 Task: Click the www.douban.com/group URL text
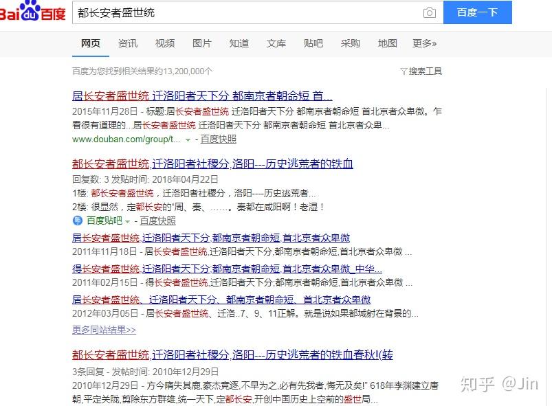126,139
